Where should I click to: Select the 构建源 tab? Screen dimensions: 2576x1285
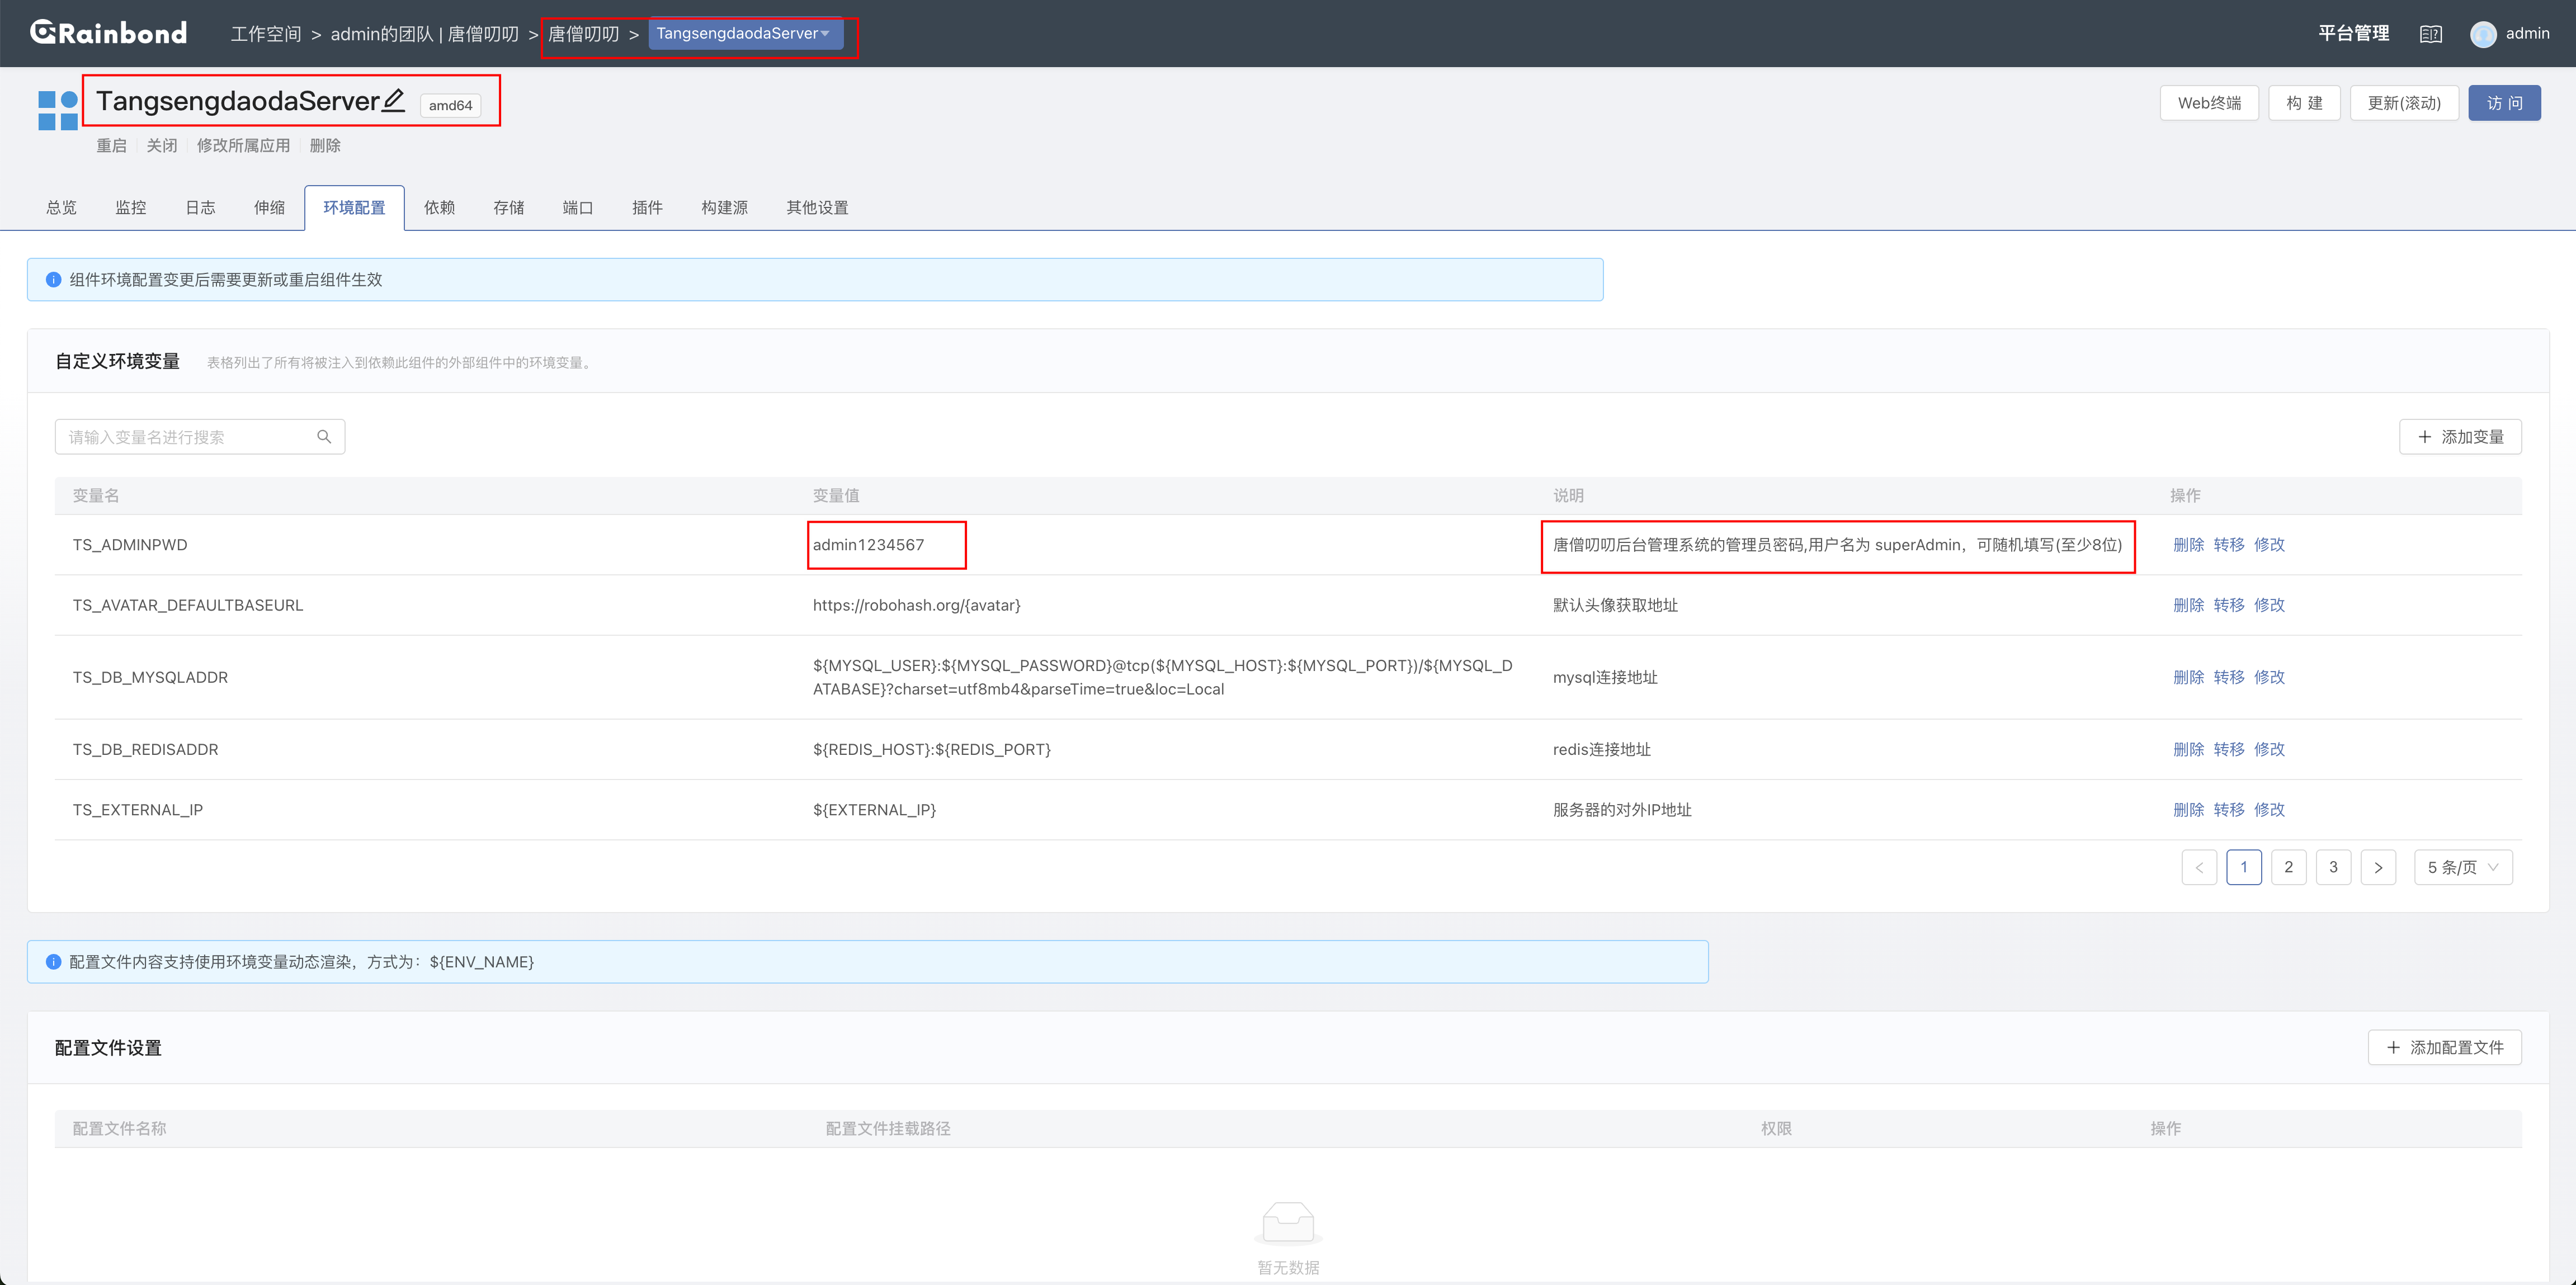click(724, 207)
